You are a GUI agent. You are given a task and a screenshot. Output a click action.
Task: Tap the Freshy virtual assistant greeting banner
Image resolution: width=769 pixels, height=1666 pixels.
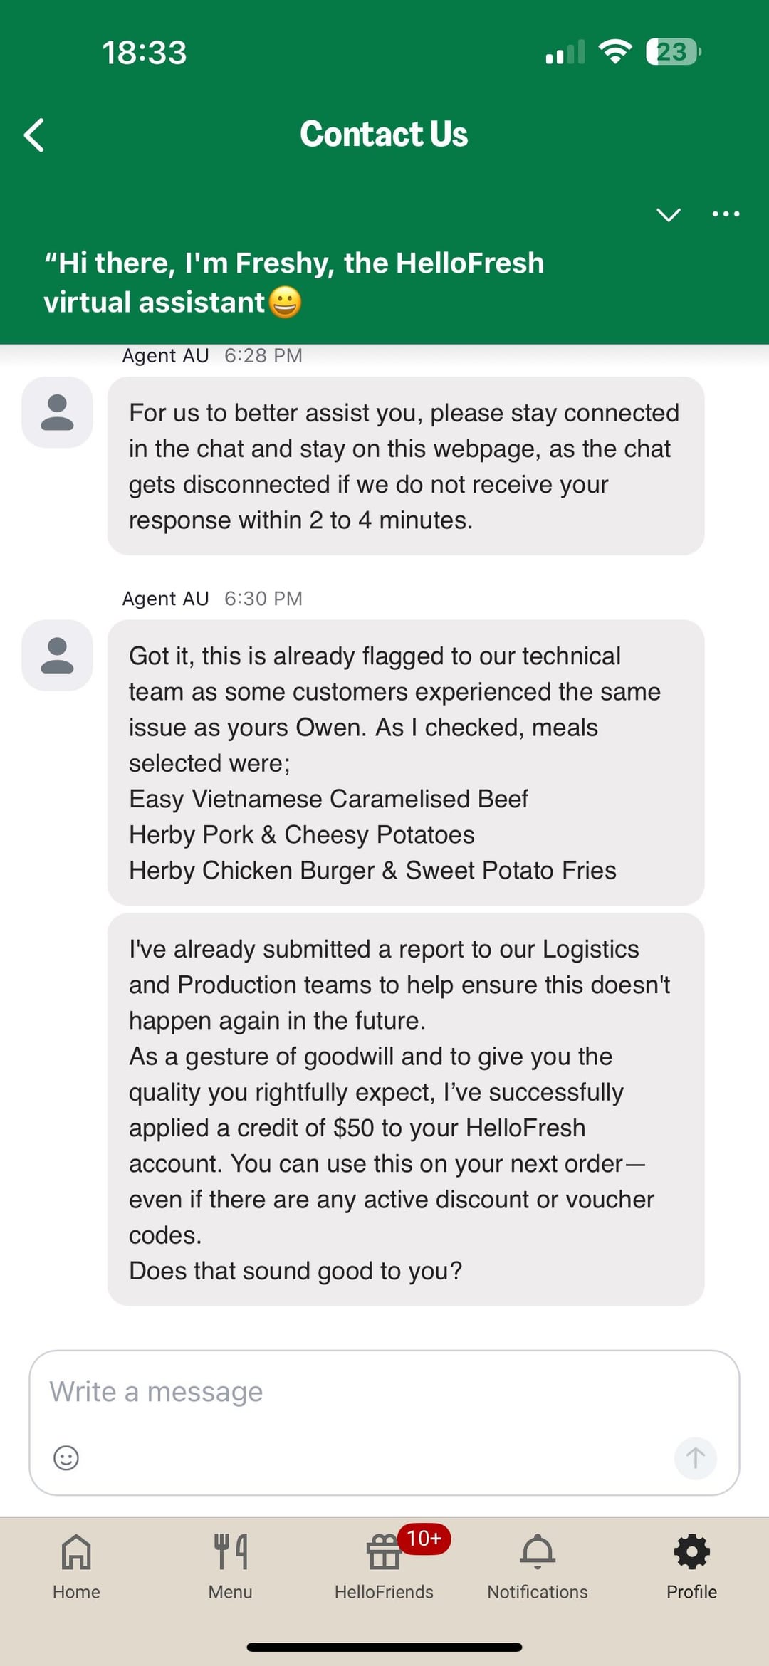(x=293, y=283)
